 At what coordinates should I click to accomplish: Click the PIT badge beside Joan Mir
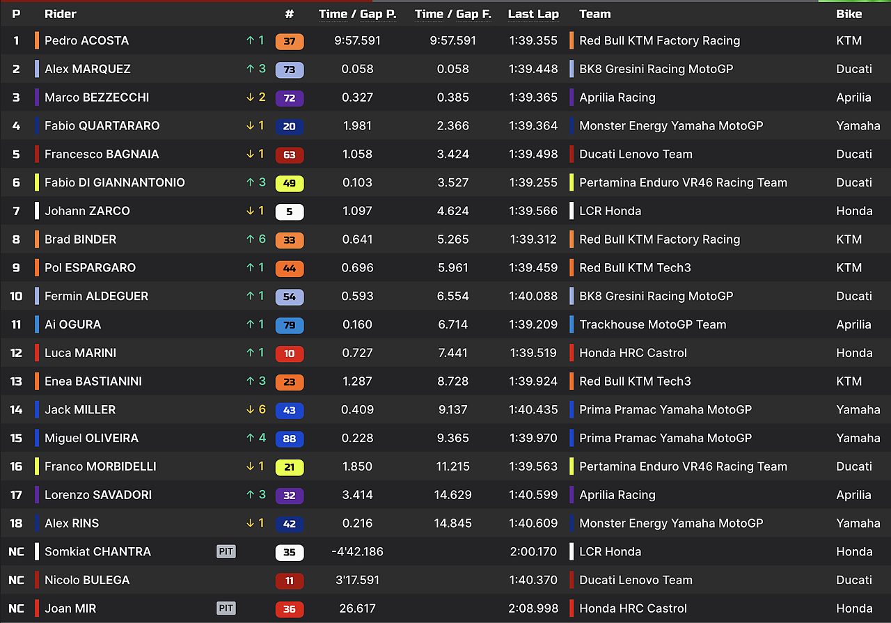tap(226, 608)
